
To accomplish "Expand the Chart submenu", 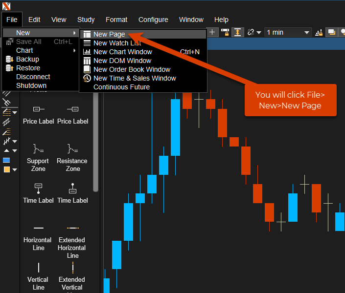I will click(x=41, y=50).
